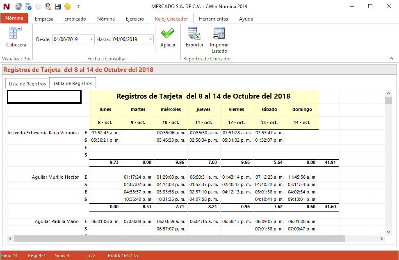Viewport: 399px width, 260px height.
Task: Click the save floppy disk icon
Action: (x=58, y=7)
